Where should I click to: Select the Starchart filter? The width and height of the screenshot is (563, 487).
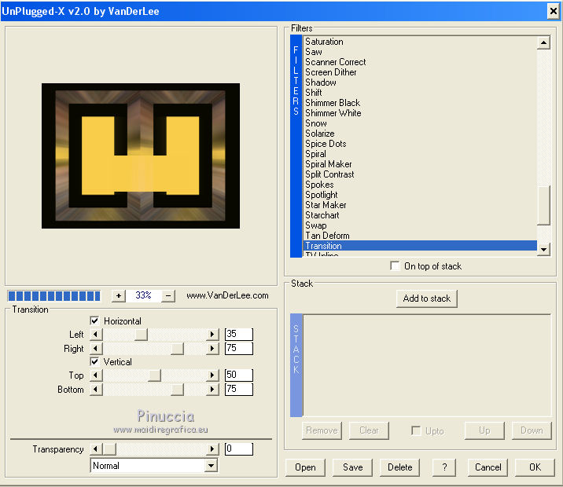pos(322,215)
